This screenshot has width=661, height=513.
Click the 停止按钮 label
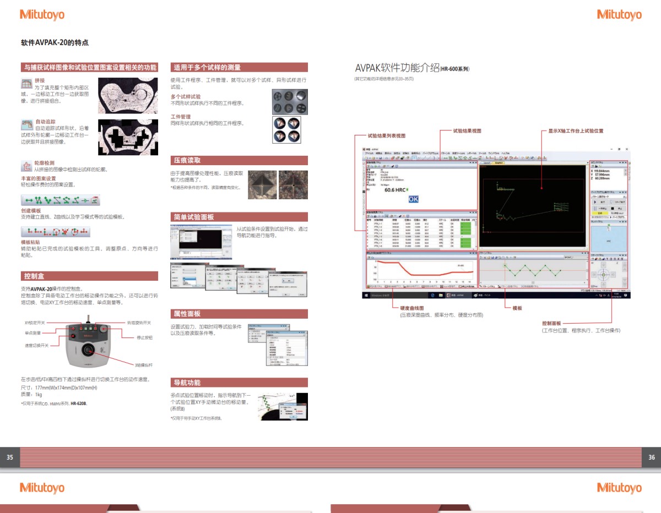pos(144,337)
